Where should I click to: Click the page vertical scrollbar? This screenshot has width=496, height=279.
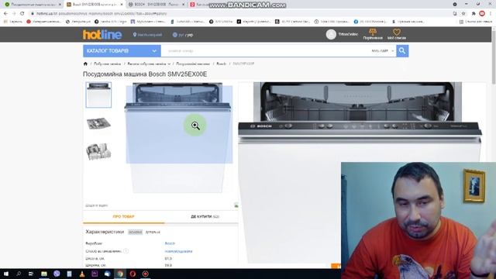coord(494,57)
